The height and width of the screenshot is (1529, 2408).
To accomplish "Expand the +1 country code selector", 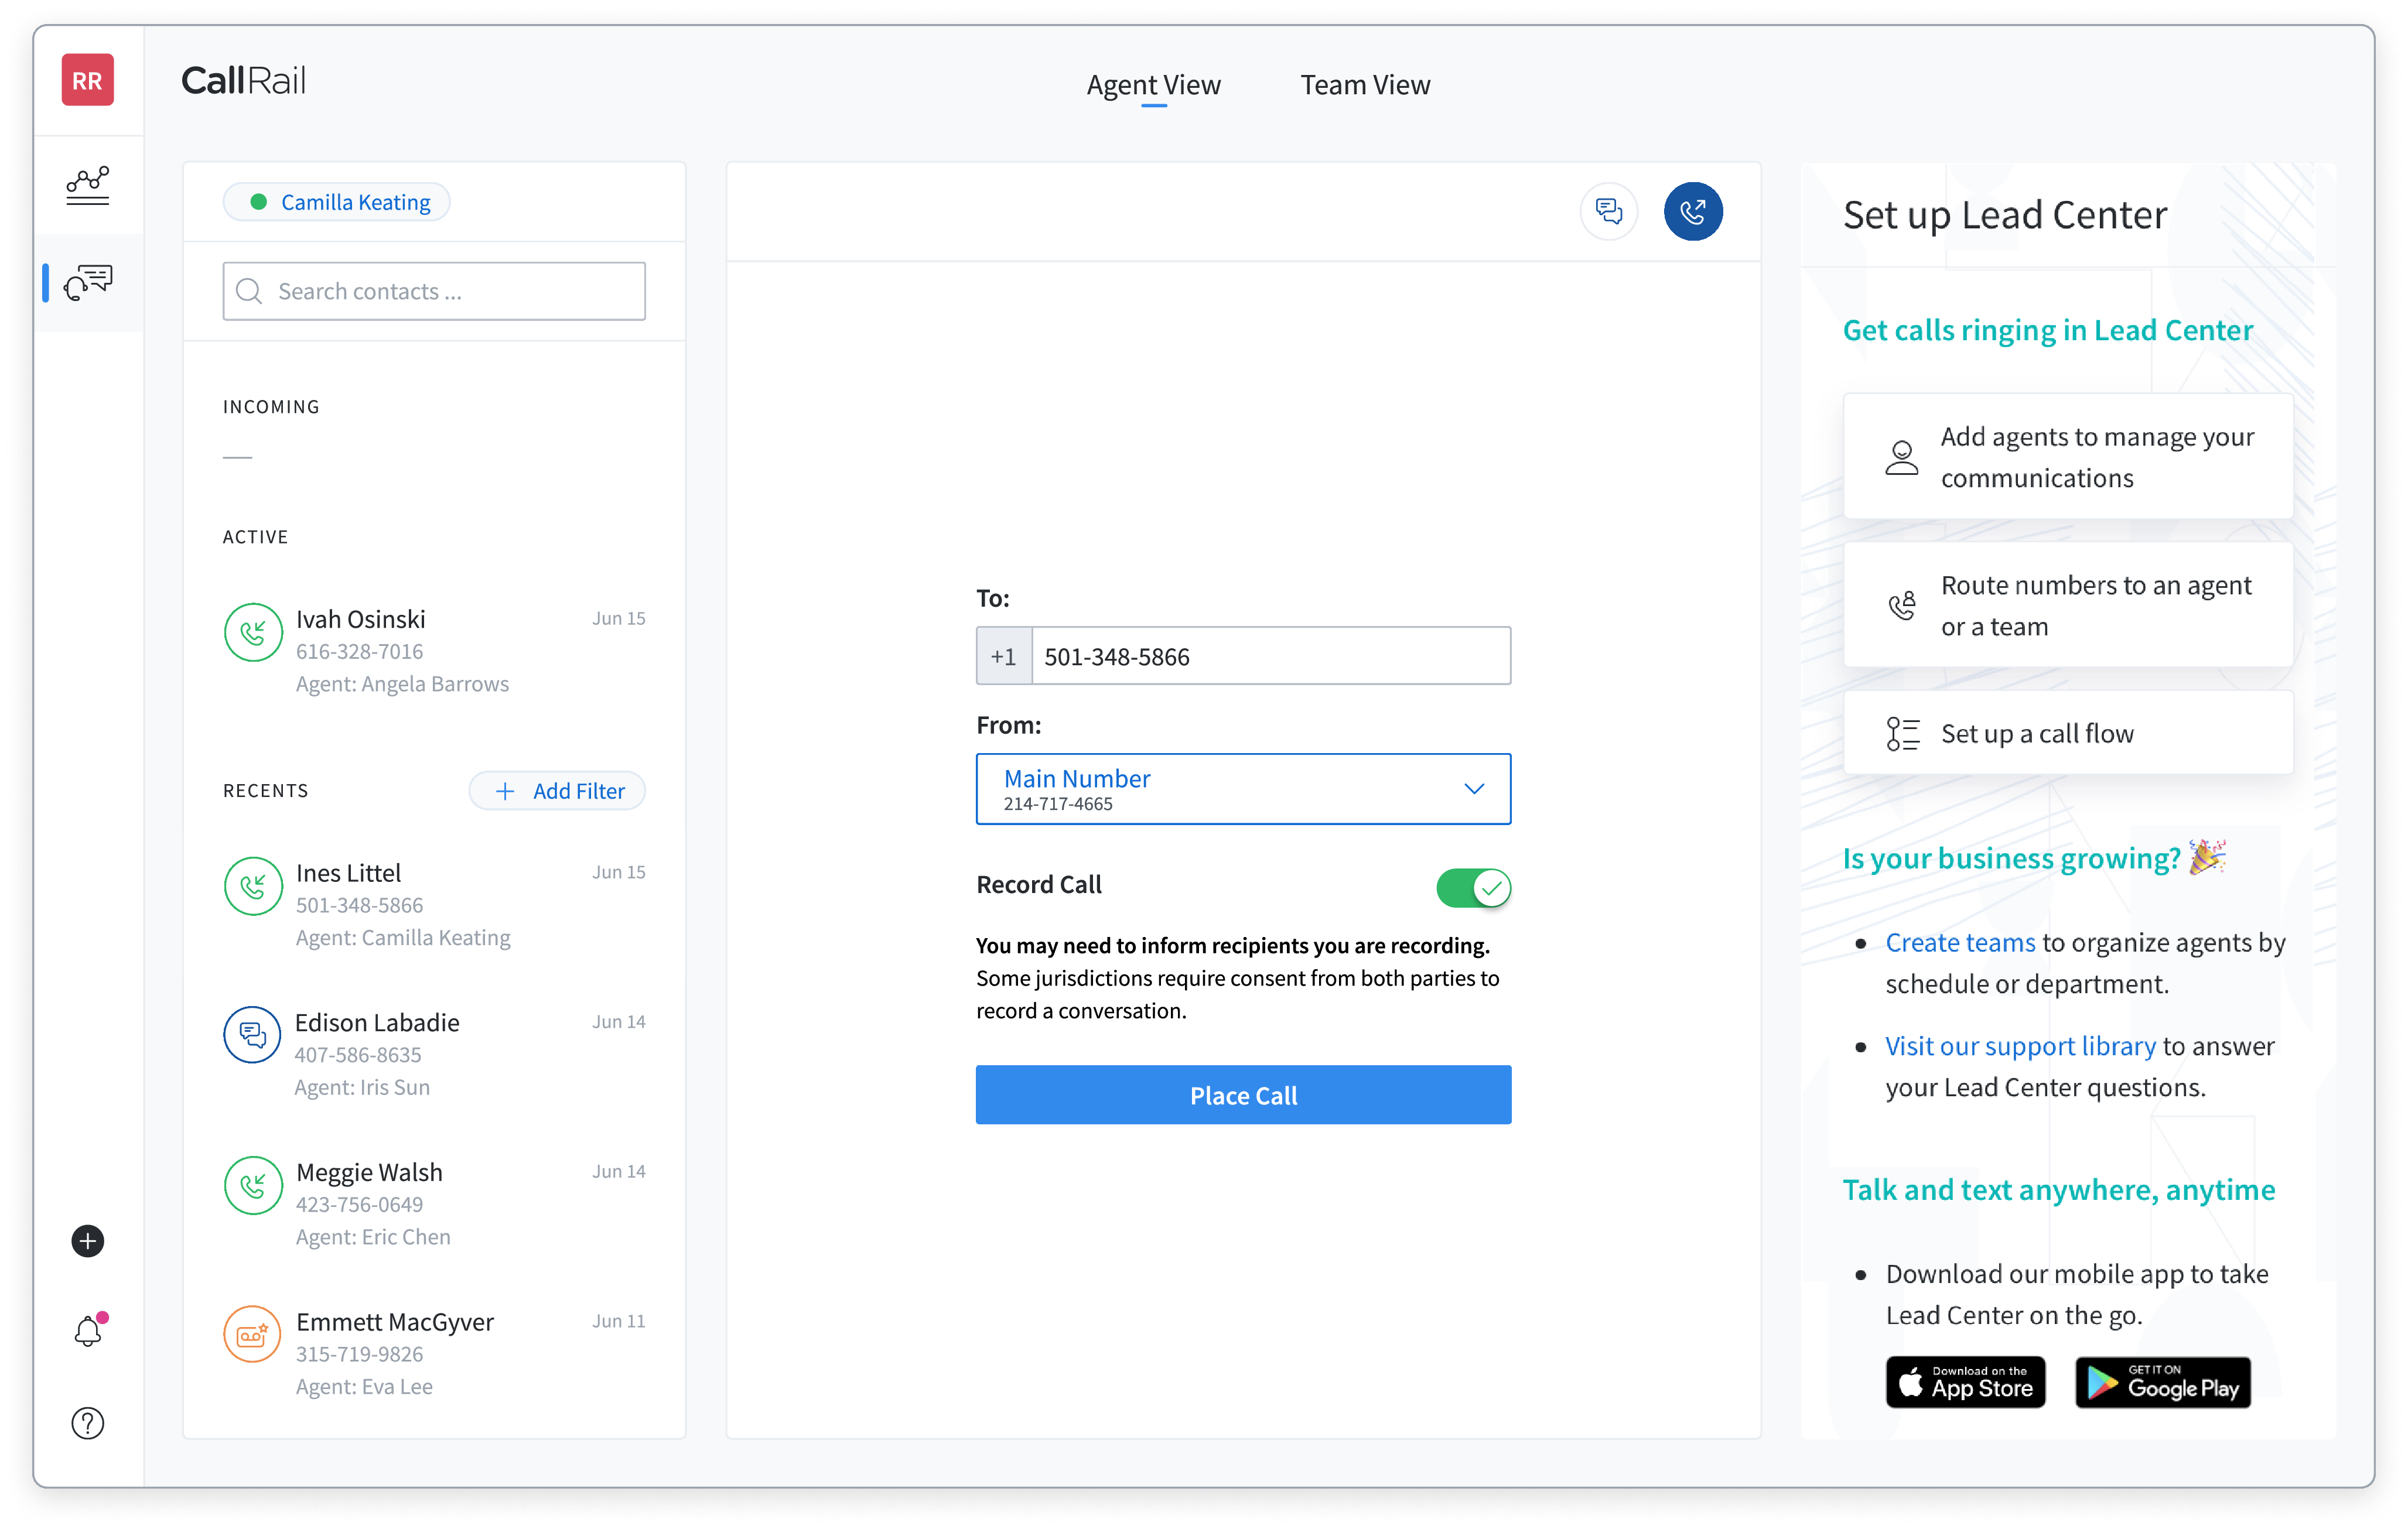I will click(1003, 656).
